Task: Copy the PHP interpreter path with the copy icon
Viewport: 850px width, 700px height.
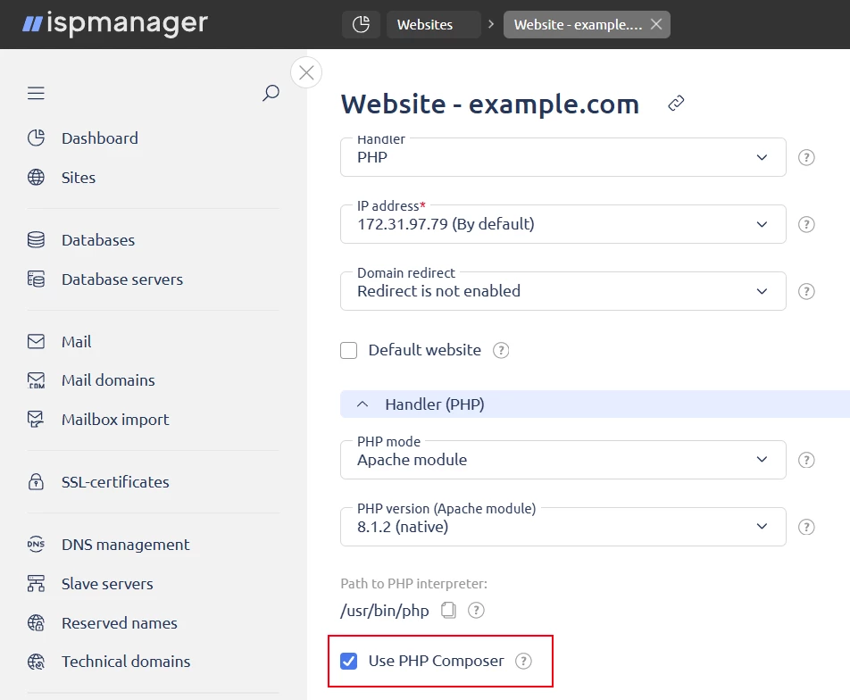Action: pyautogui.click(x=448, y=611)
